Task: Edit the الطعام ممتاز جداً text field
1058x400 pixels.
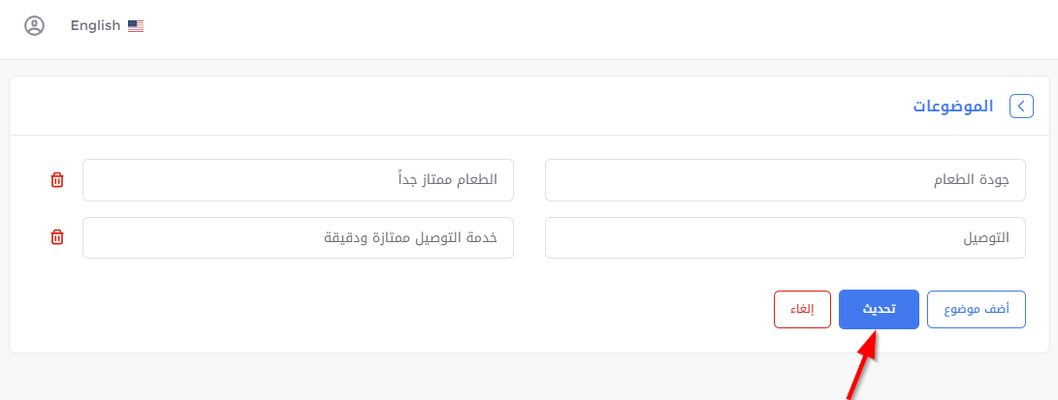Action: click(299, 180)
